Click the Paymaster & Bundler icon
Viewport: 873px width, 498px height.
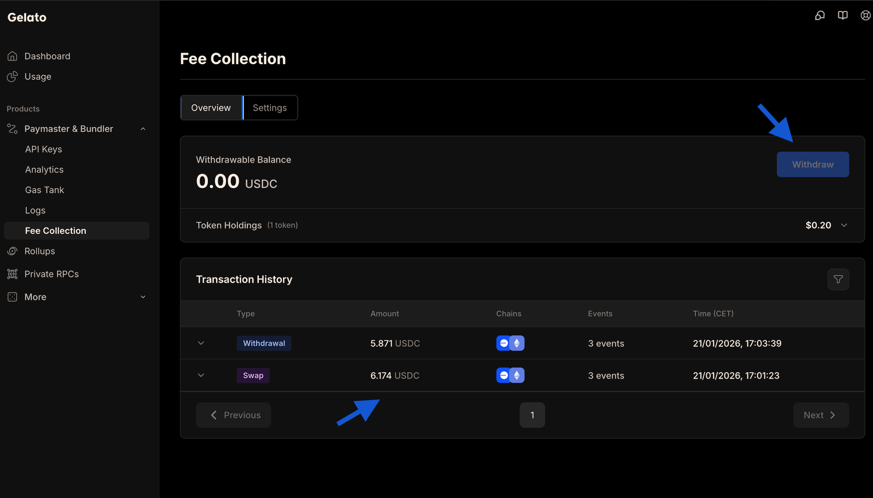pyautogui.click(x=12, y=129)
